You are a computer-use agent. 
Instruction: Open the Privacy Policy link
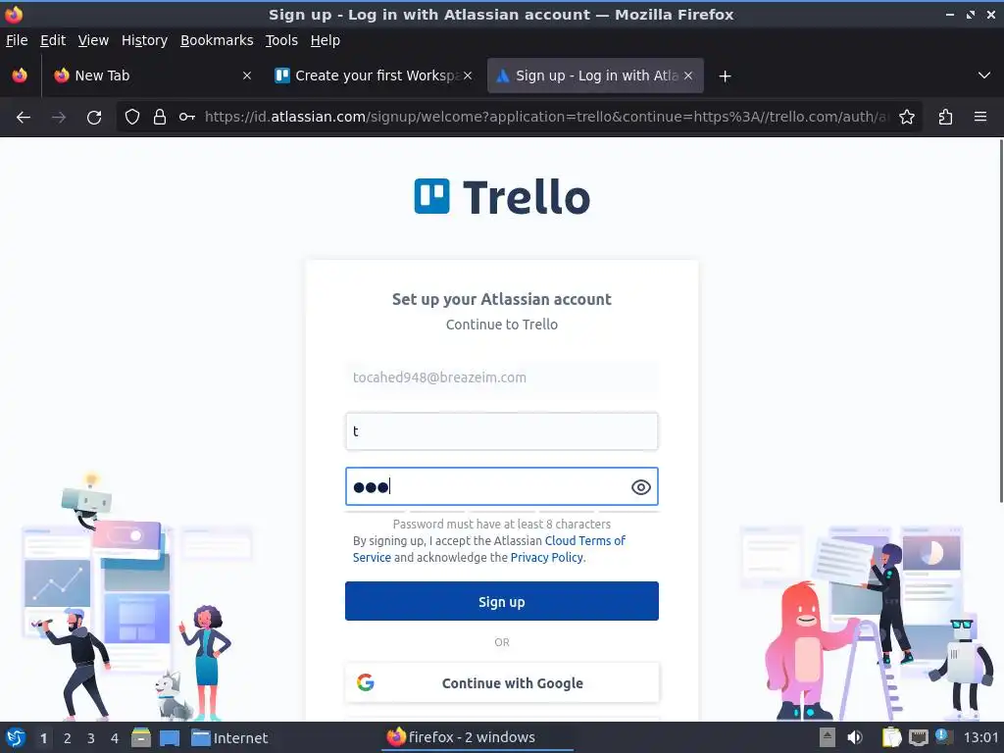547,558
